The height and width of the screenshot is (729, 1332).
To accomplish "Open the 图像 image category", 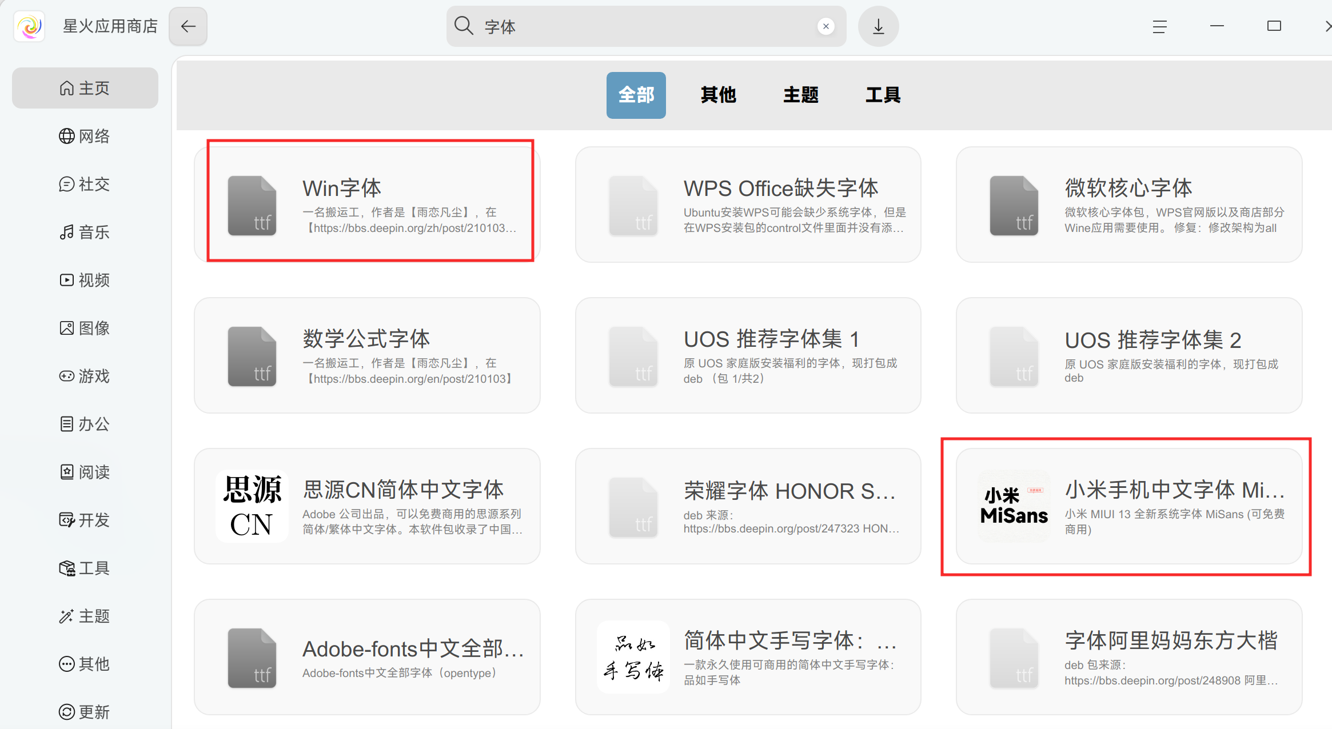I will coord(85,328).
